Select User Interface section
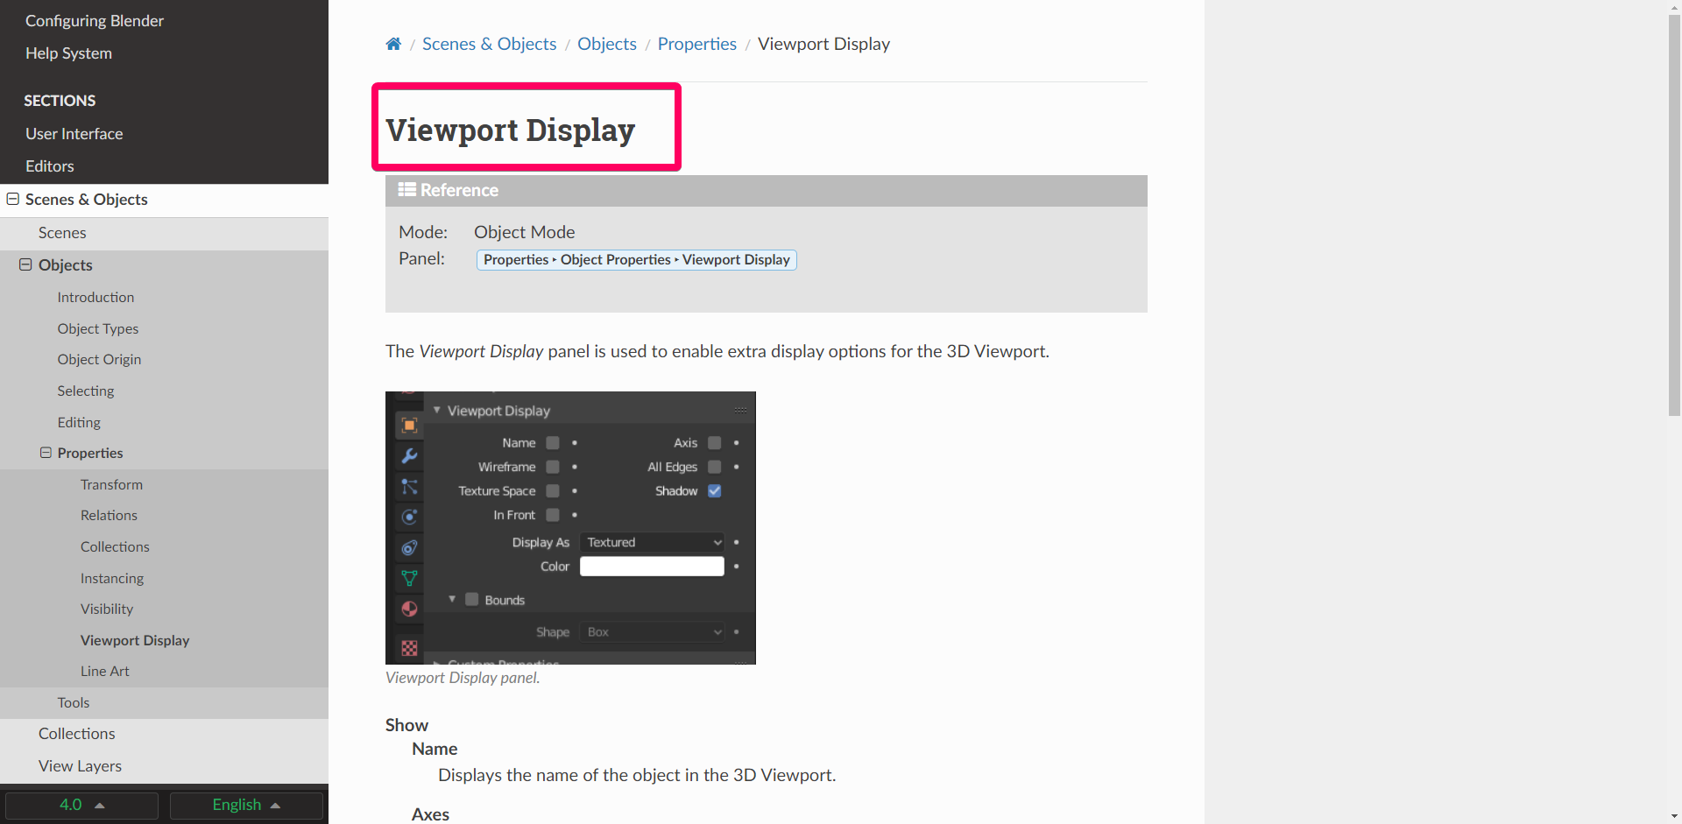The width and height of the screenshot is (1682, 824). (x=74, y=134)
